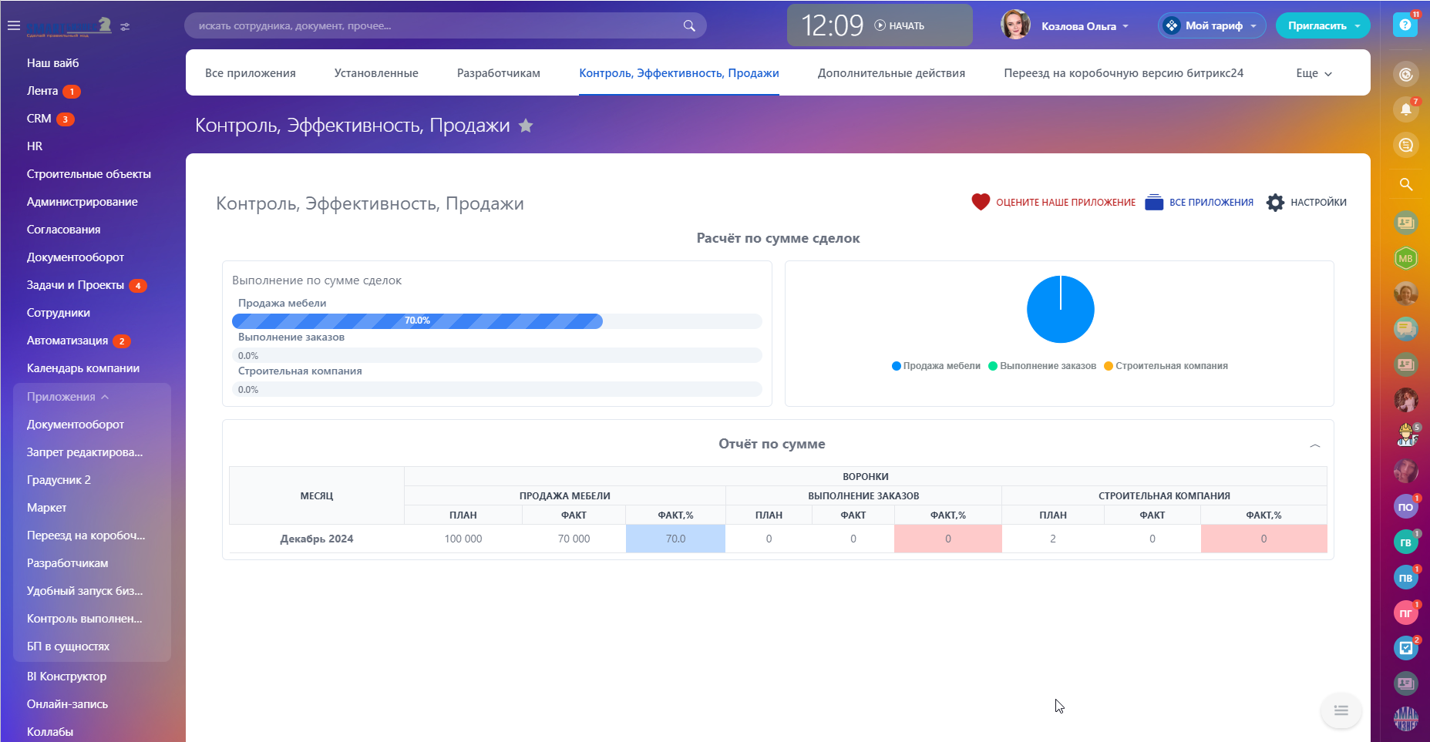Toggle Выполнение заказов legend item

click(x=1042, y=366)
